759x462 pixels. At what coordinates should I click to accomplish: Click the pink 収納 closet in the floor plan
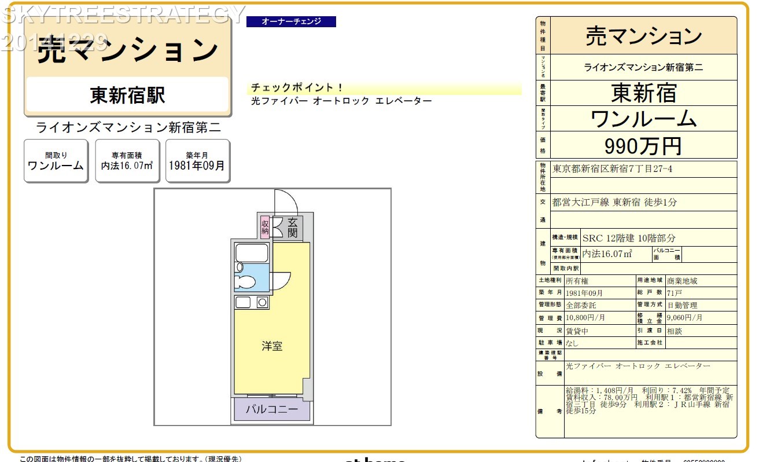click(265, 227)
